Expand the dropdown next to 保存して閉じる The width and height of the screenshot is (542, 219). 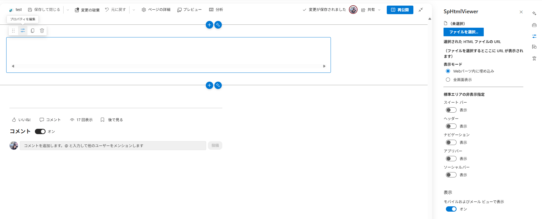68,10
